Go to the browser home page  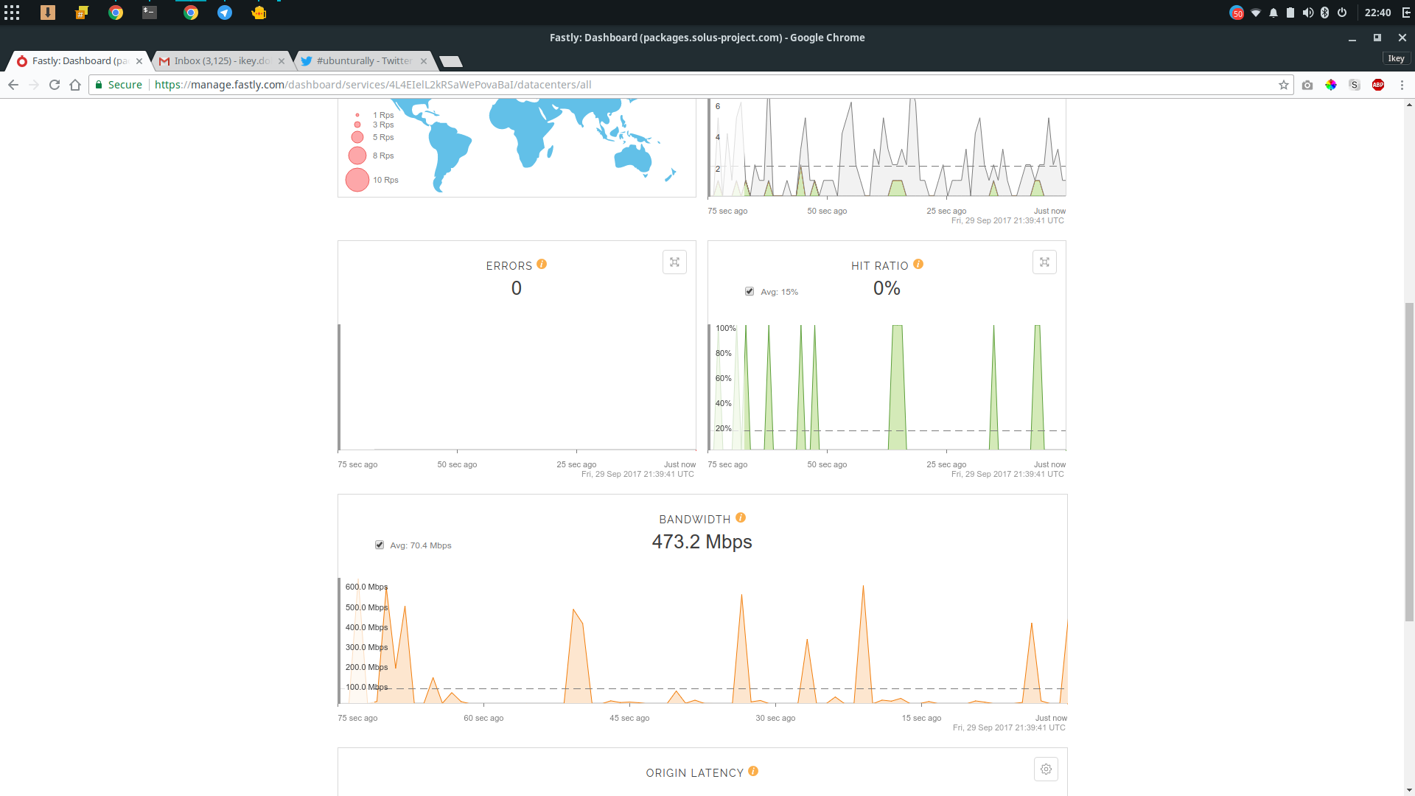(75, 85)
